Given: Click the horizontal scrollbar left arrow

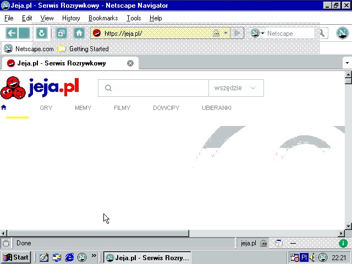Looking at the screenshot, I should coord(3,233).
